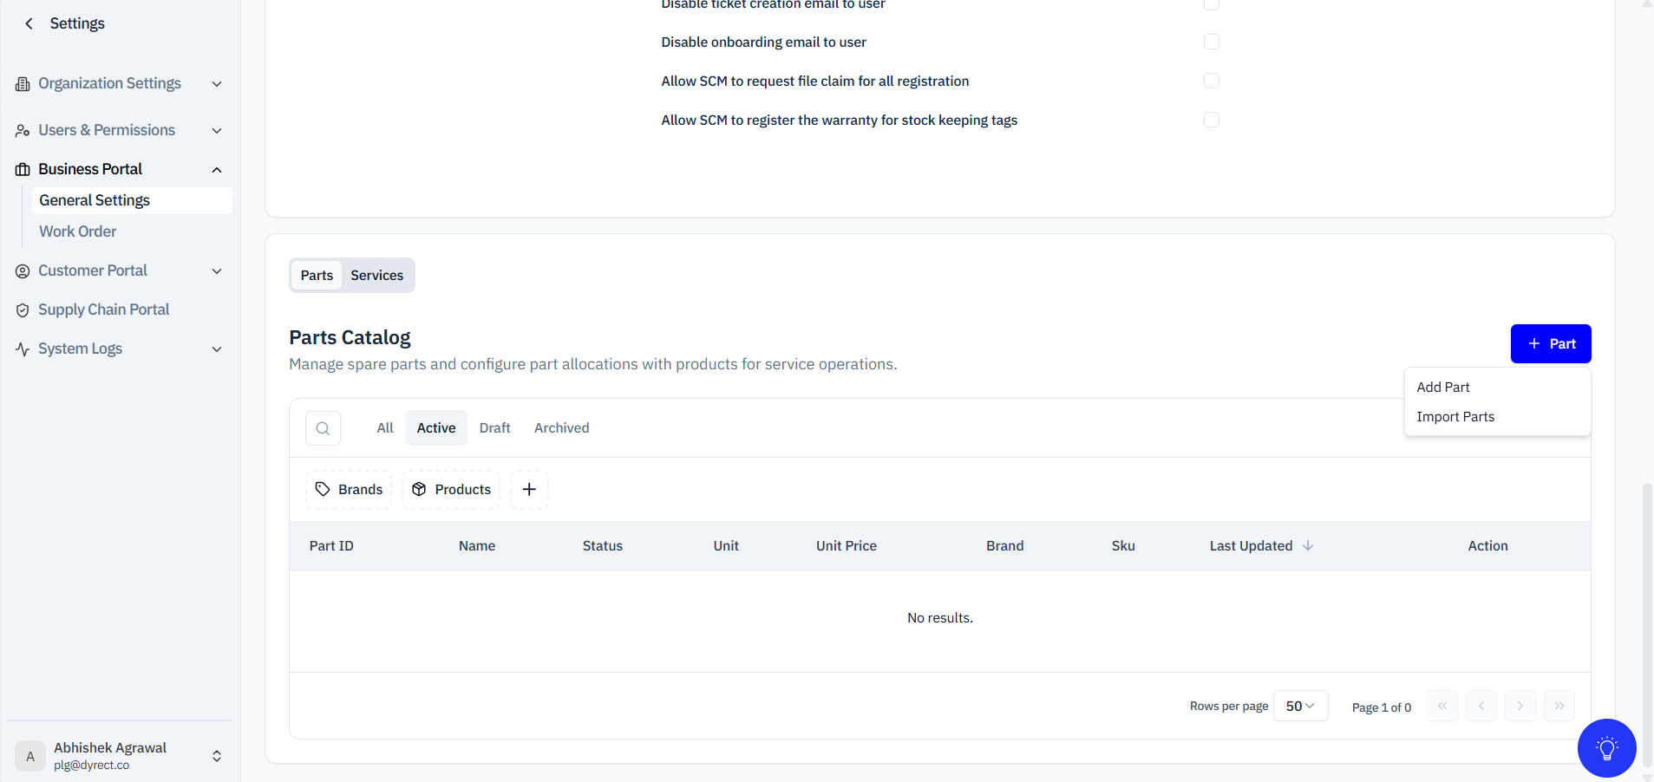Screen dimensions: 1654x782
Task: Open Work Order settings in sidebar
Action: click(78, 231)
